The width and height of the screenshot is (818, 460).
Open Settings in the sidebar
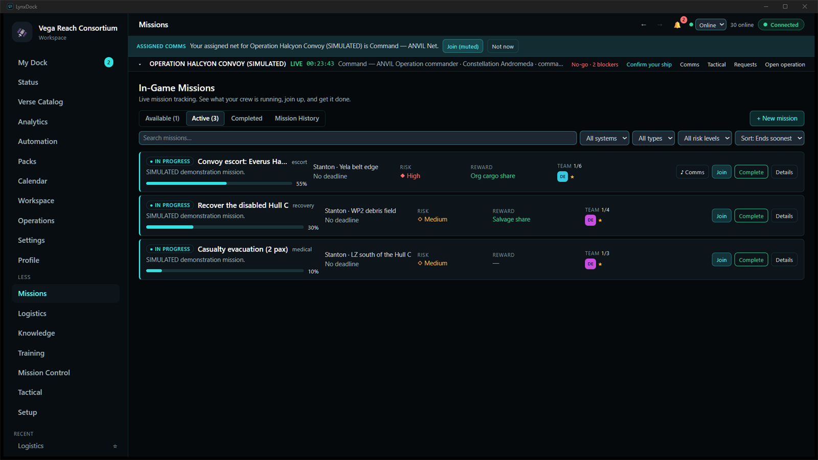click(x=65, y=240)
